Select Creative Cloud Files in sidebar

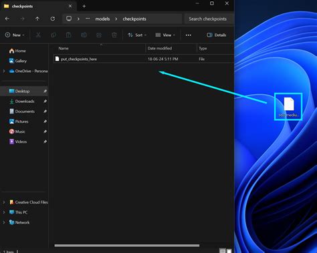tap(29, 202)
